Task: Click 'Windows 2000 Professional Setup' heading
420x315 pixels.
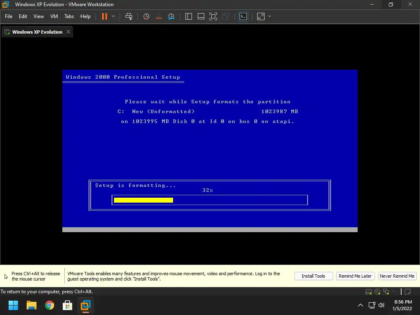Action: [x=123, y=77]
